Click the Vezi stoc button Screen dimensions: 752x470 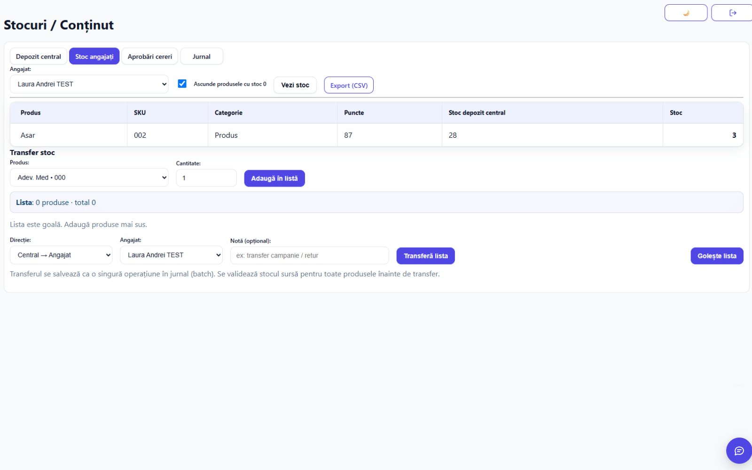[295, 85]
